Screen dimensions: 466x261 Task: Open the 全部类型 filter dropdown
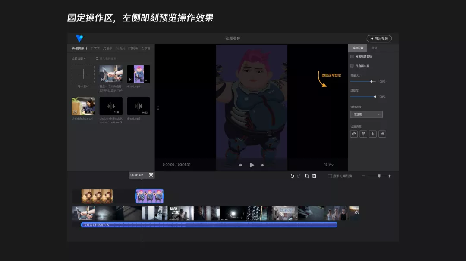[x=79, y=58]
